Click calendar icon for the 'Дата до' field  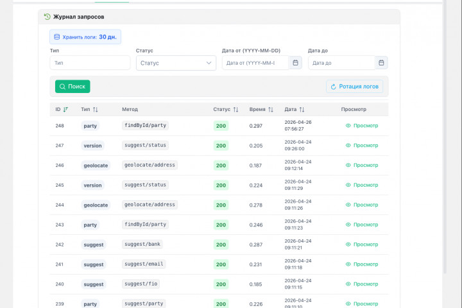381,63
